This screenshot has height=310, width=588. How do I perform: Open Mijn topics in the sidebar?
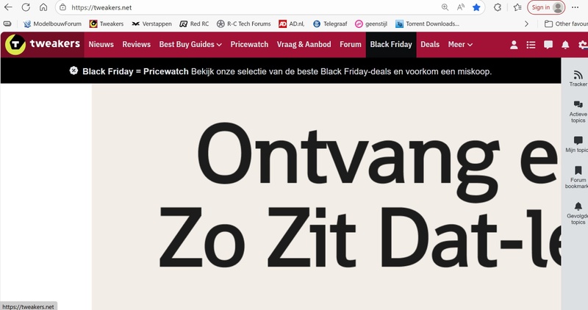(578, 145)
